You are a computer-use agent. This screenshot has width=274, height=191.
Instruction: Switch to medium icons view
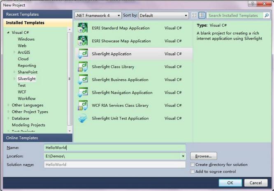point(202,15)
